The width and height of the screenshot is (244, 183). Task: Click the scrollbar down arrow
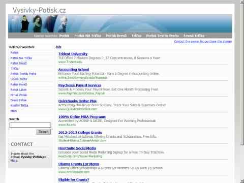pos(242,181)
